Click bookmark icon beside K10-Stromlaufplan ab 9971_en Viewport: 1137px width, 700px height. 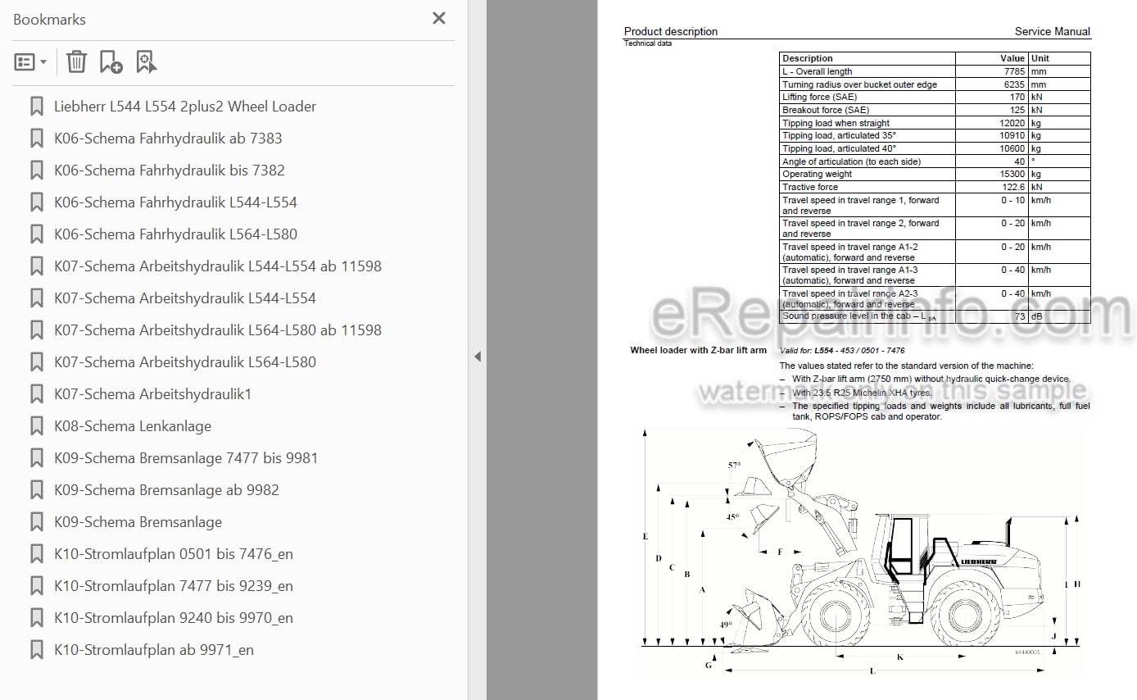click(36, 650)
